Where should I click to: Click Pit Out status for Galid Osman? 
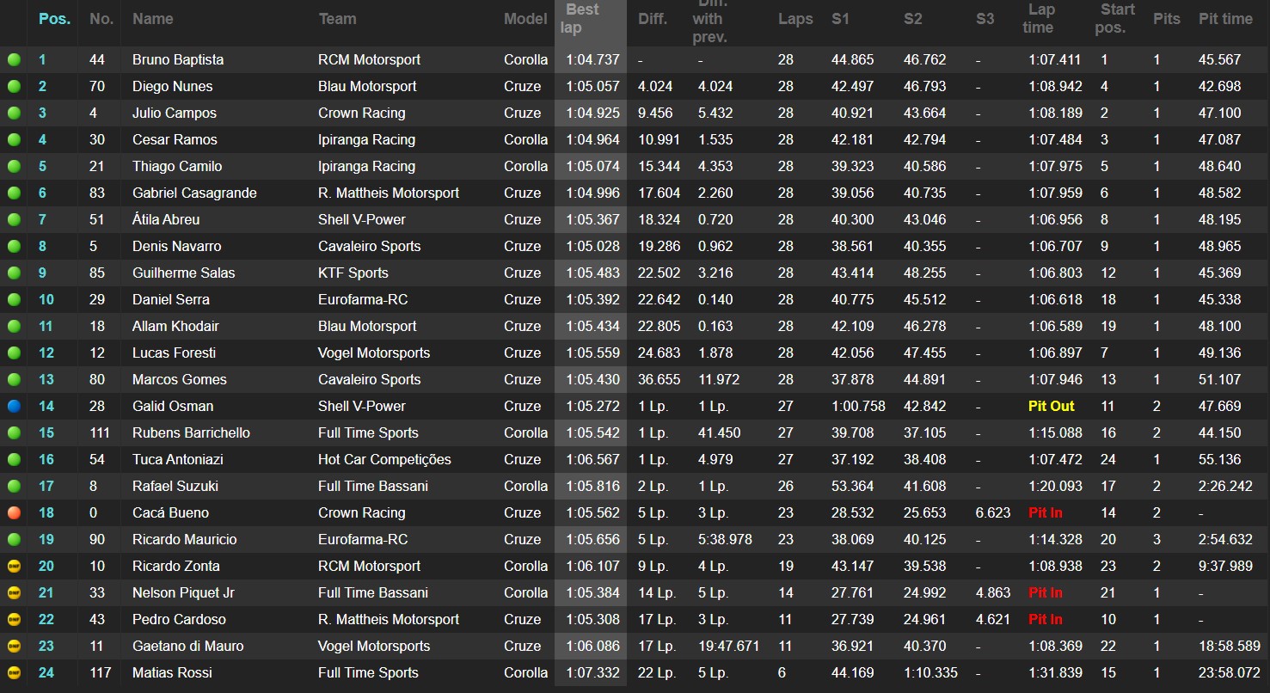(1051, 407)
